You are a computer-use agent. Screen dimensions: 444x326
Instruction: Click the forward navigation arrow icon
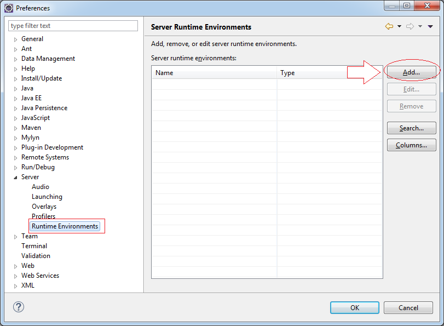(x=410, y=26)
